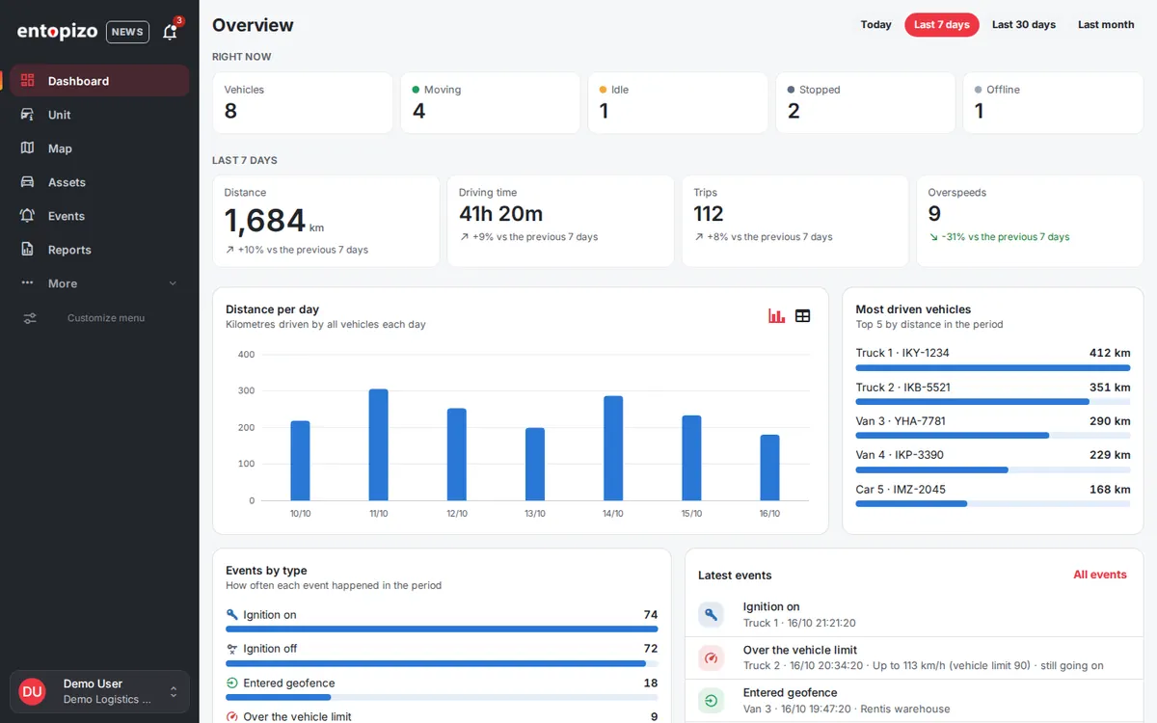Click the Car 5 IMZ-2045 progress bar
The image size is (1157, 723).
993,504
